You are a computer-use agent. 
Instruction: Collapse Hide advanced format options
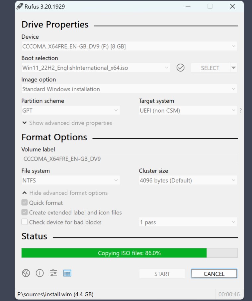[x=65, y=193]
